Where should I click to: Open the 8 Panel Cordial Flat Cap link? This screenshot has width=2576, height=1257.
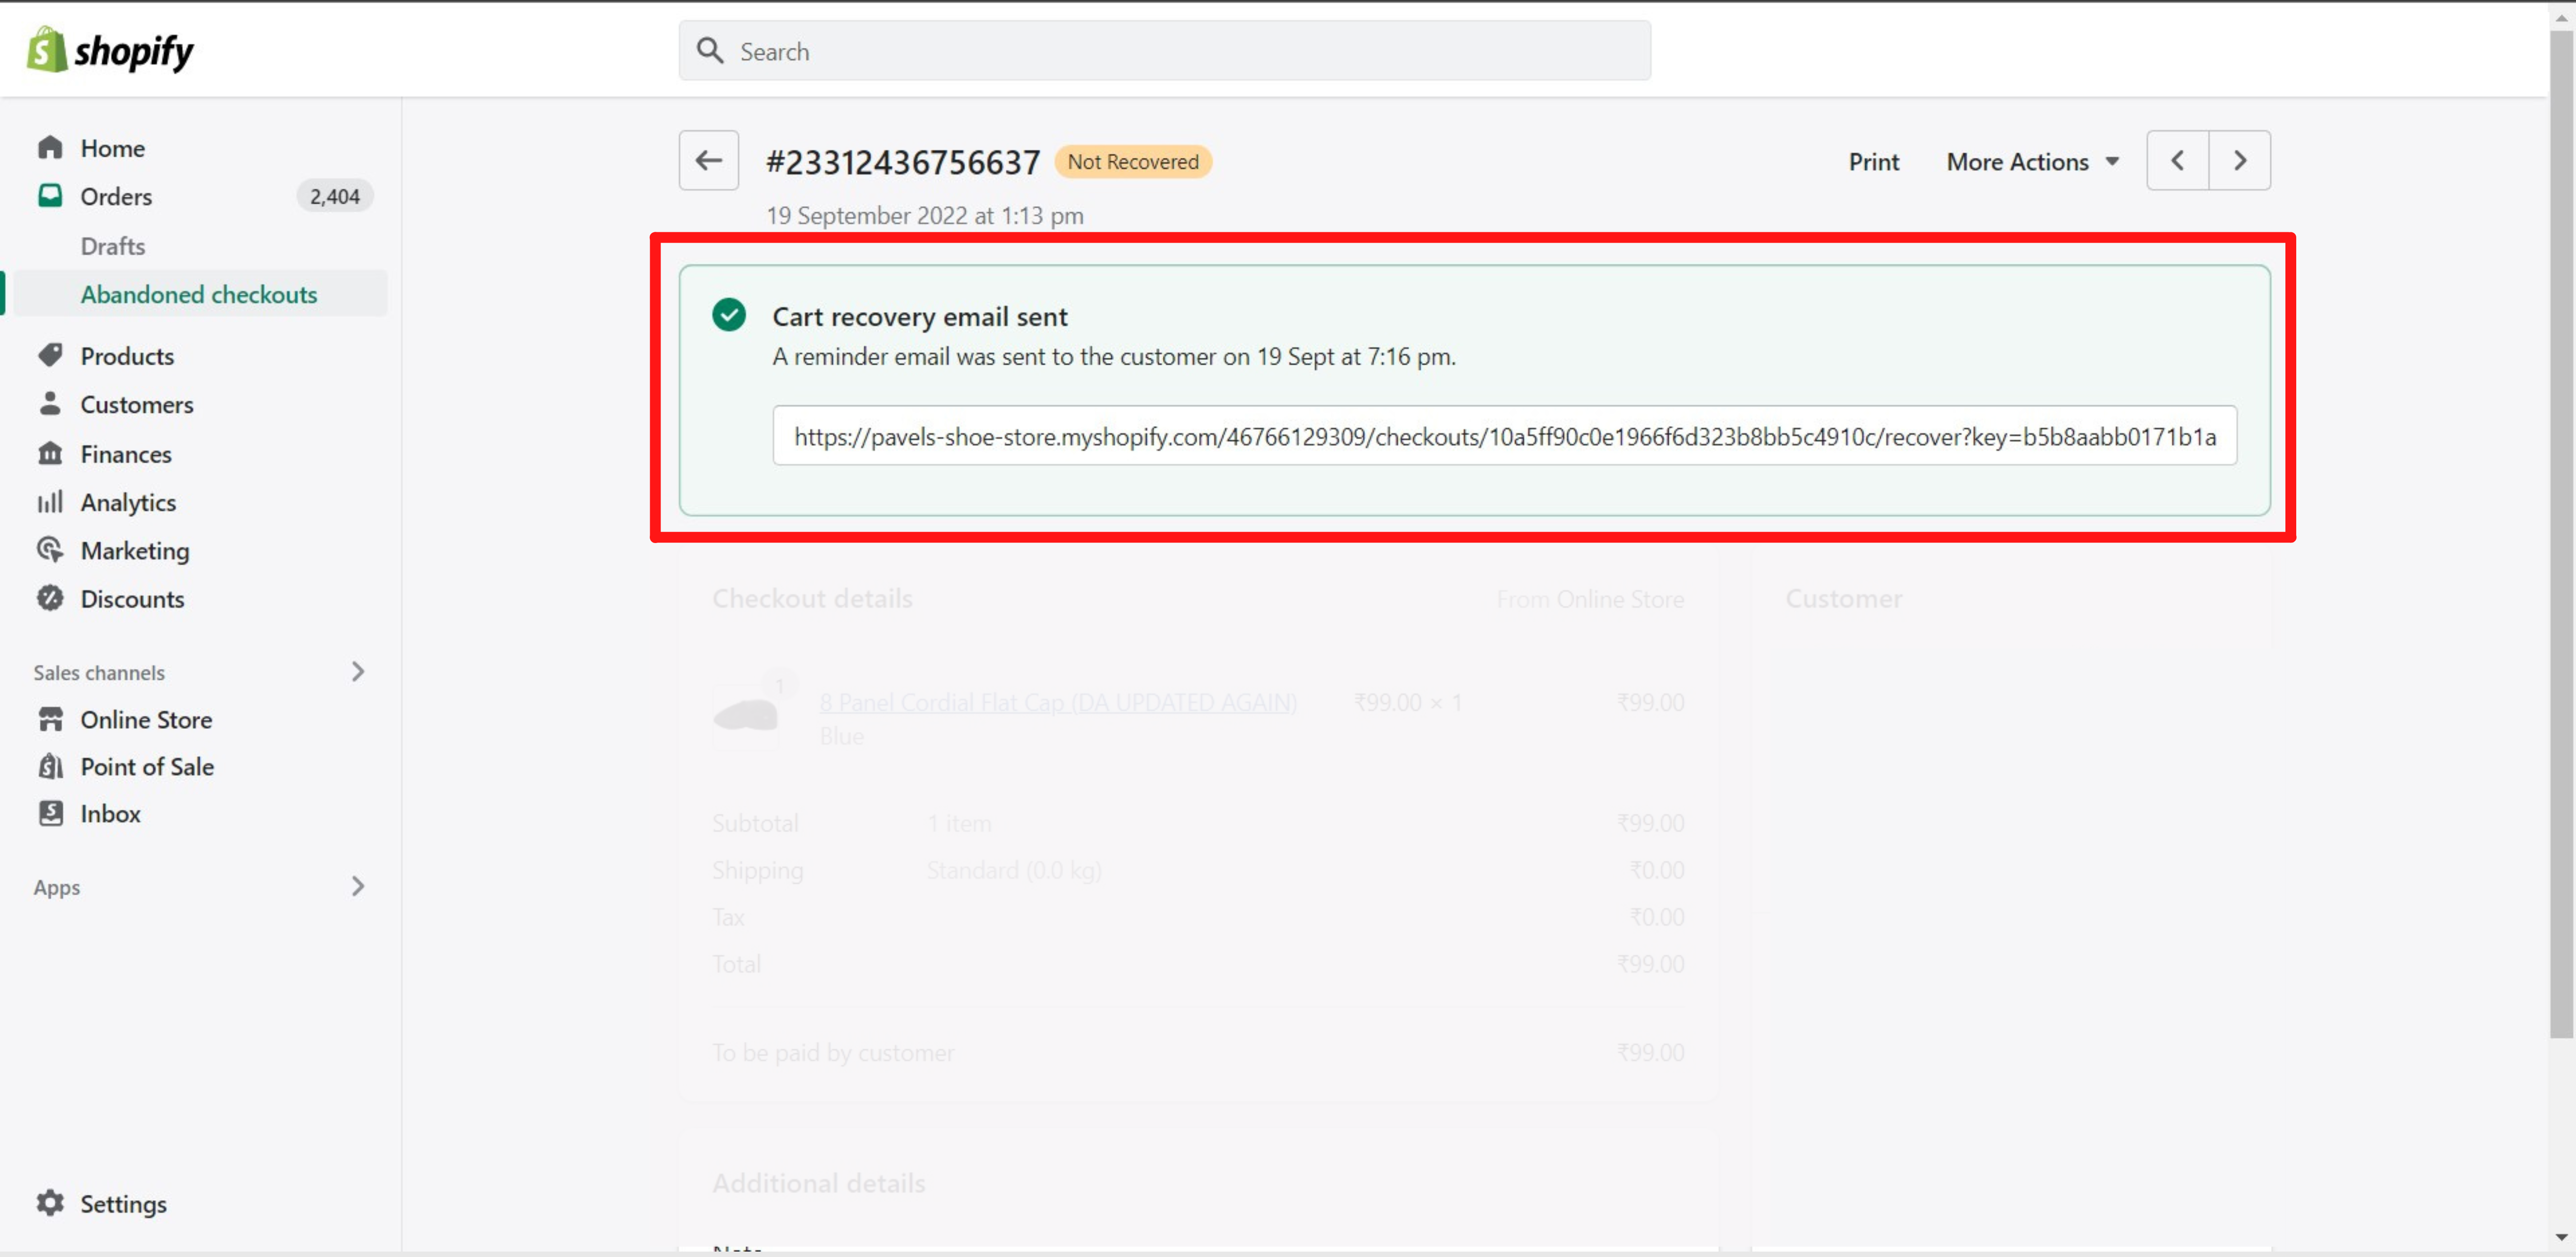click(x=1058, y=702)
